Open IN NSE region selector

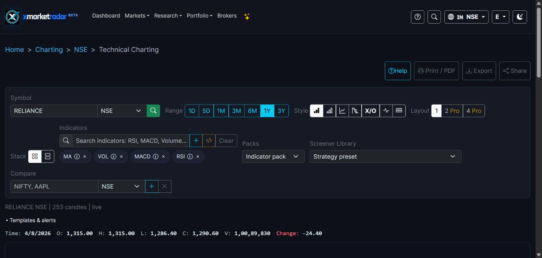pyautogui.click(x=466, y=17)
